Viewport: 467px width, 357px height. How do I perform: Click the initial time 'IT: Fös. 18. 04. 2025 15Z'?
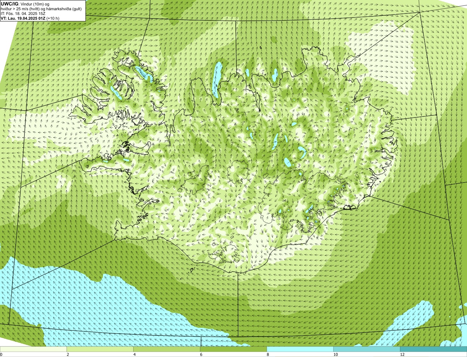click(x=23, y=14)
